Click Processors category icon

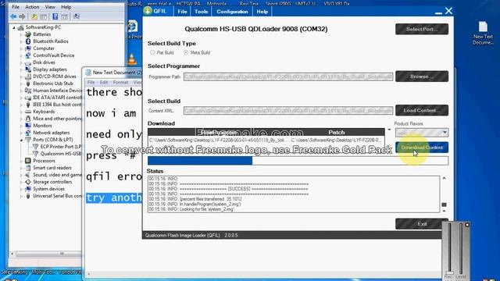[28, 161]
